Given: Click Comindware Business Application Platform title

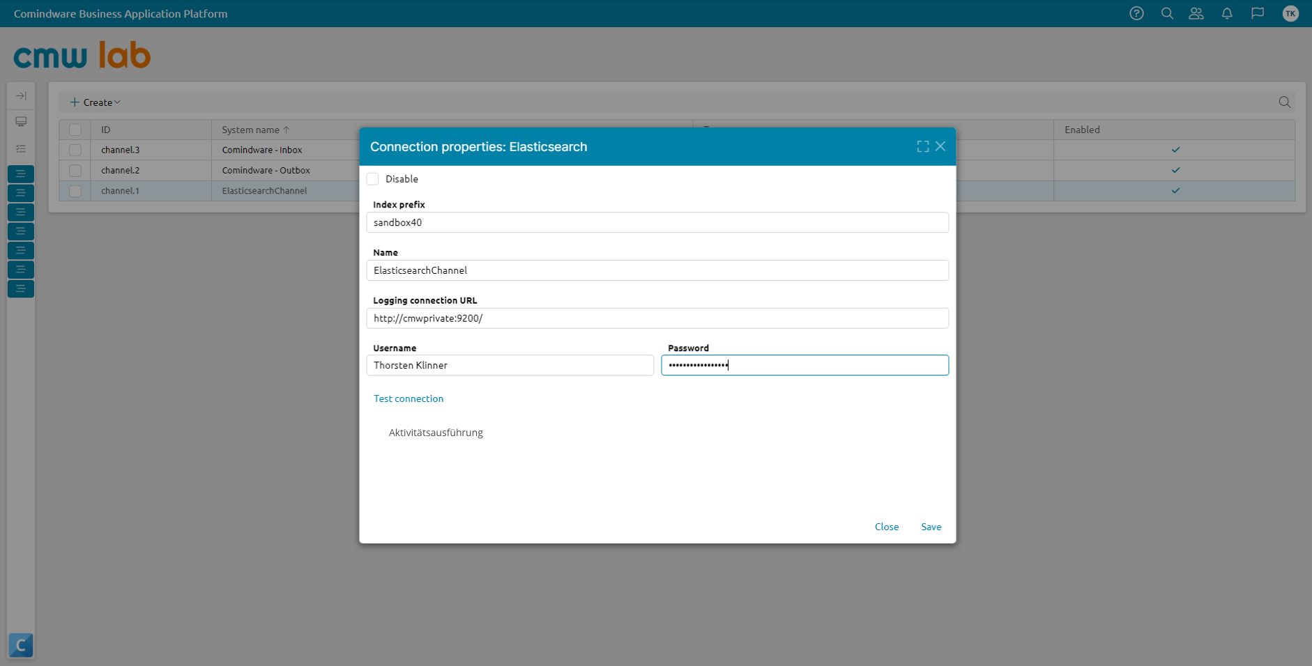Looking at the screenshot, I should (121, 14).
